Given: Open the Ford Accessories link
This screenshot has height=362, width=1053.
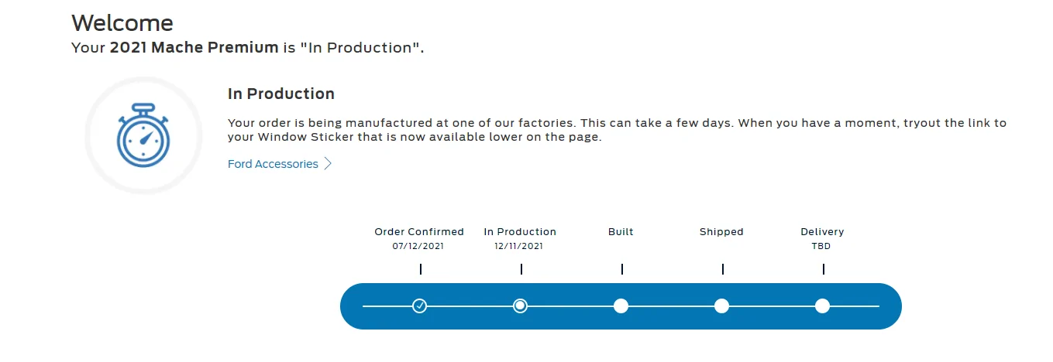Looking at the screenshot, I should click(273, 164).
